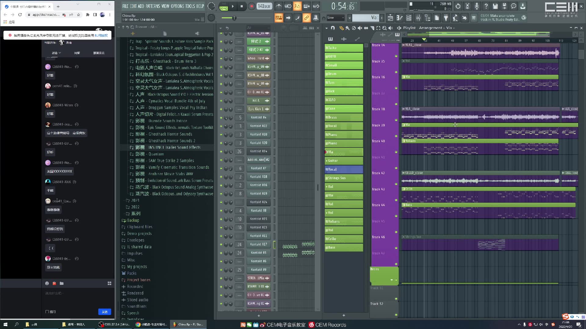Open the Piano roll view icon

pos(400,18)
